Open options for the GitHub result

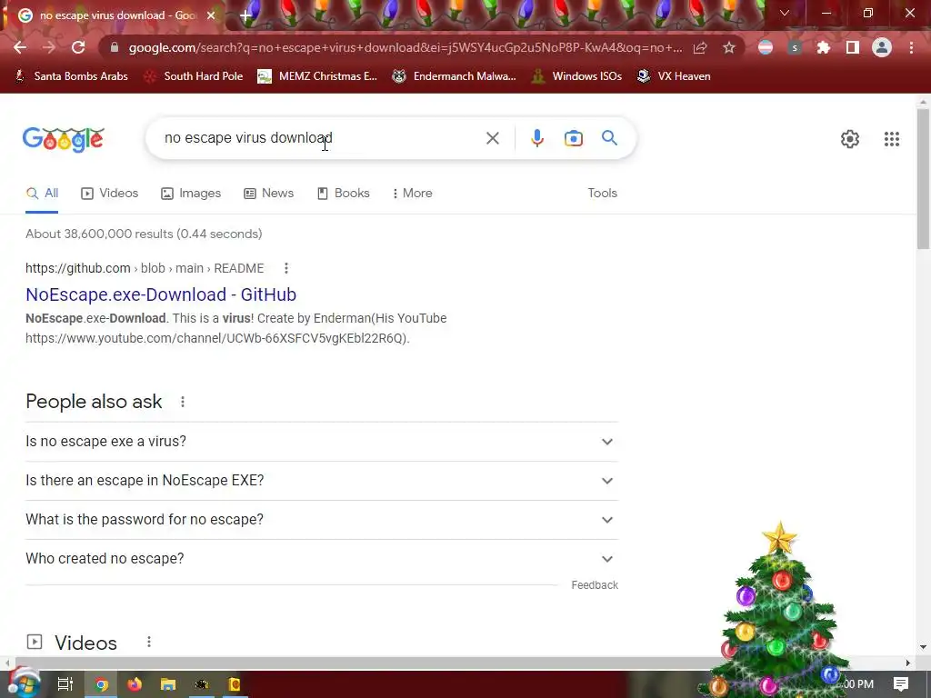[x=286, y=268]
